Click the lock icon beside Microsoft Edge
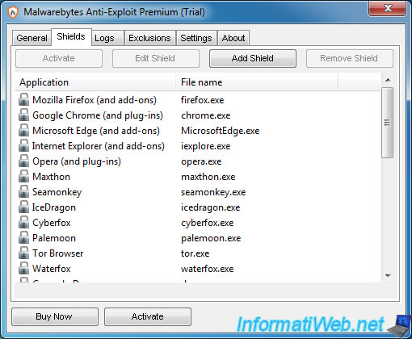The width and height of the screenshot is (412, 339). [23, 130]
